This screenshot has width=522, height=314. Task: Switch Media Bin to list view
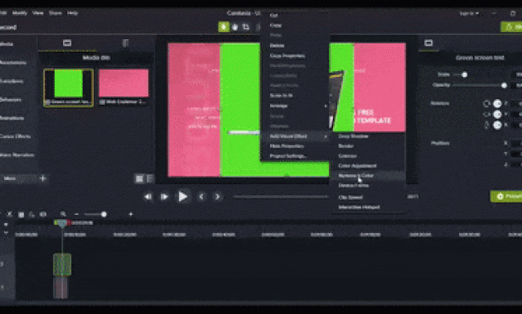click(150, 179)
